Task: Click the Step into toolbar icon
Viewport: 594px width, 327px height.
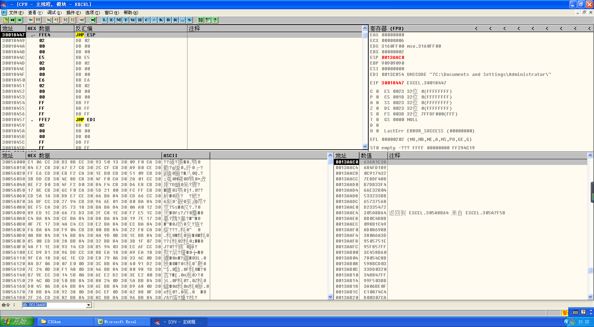Action: pyautogui.click(x=49, y=20)
